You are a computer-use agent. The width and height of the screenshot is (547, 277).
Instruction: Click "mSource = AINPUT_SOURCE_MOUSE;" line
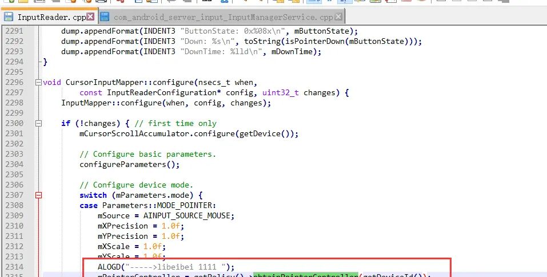[166, 215]
